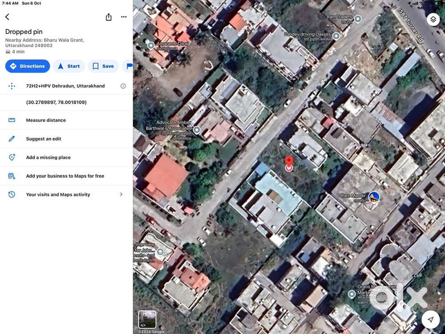Screen dimensions: 445x334
Task: Choose Suggest an edit
Action: pos(44,139)
